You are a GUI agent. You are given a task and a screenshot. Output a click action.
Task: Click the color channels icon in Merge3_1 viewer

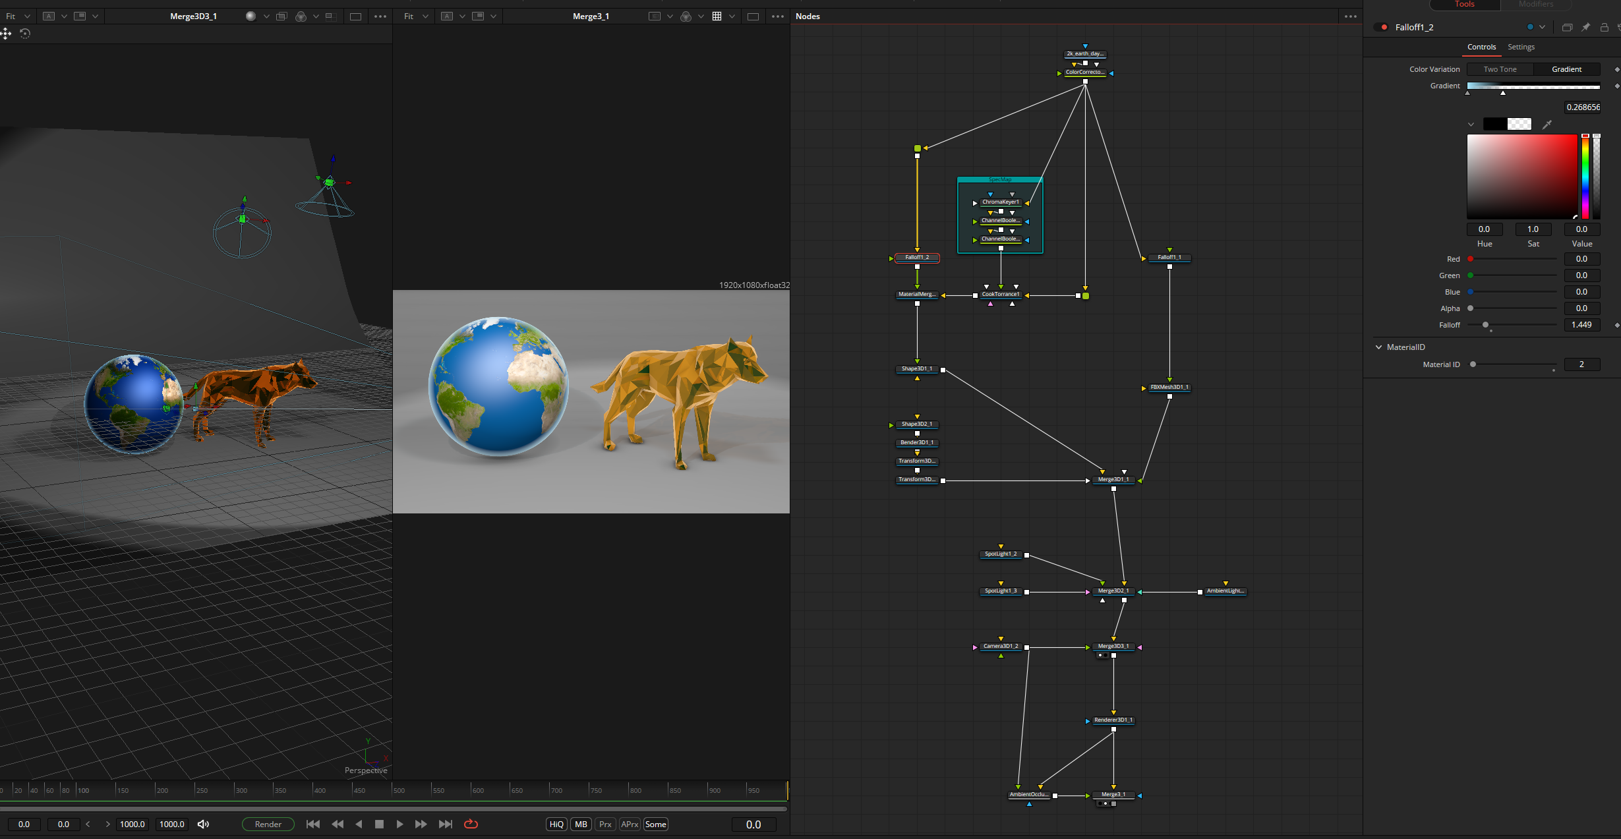click(686, 16)
